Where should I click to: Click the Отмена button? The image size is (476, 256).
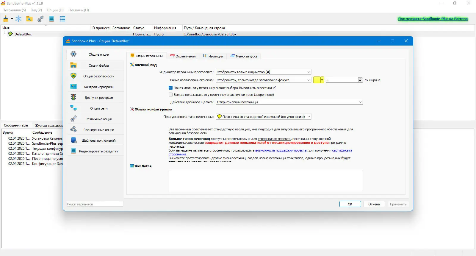pyautogui.click(x=374, y=204)
